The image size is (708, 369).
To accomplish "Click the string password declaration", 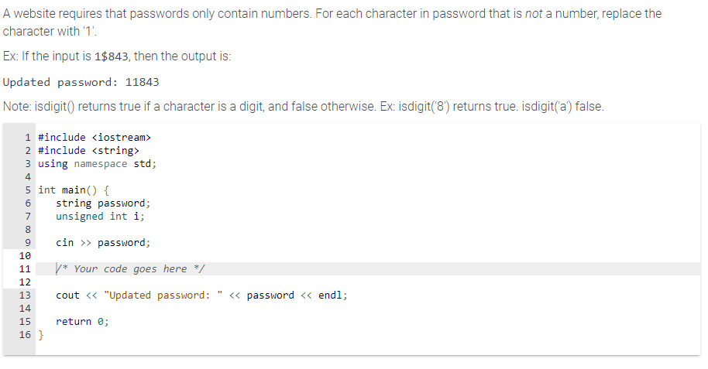I will point(103,203).
